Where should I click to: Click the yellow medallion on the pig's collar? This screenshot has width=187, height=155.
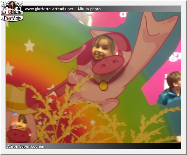[103, 85]
